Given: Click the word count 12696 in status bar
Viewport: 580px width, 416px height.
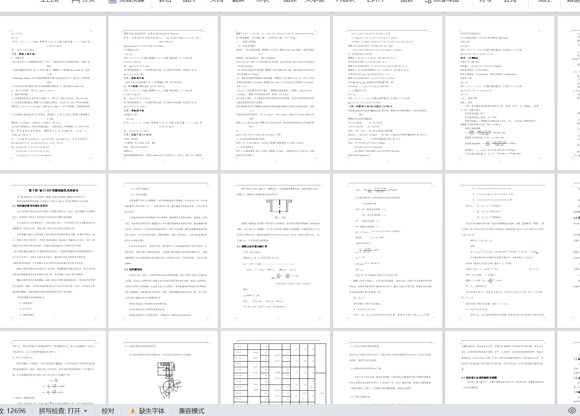Looking at the screenshot, I should 13,411.
